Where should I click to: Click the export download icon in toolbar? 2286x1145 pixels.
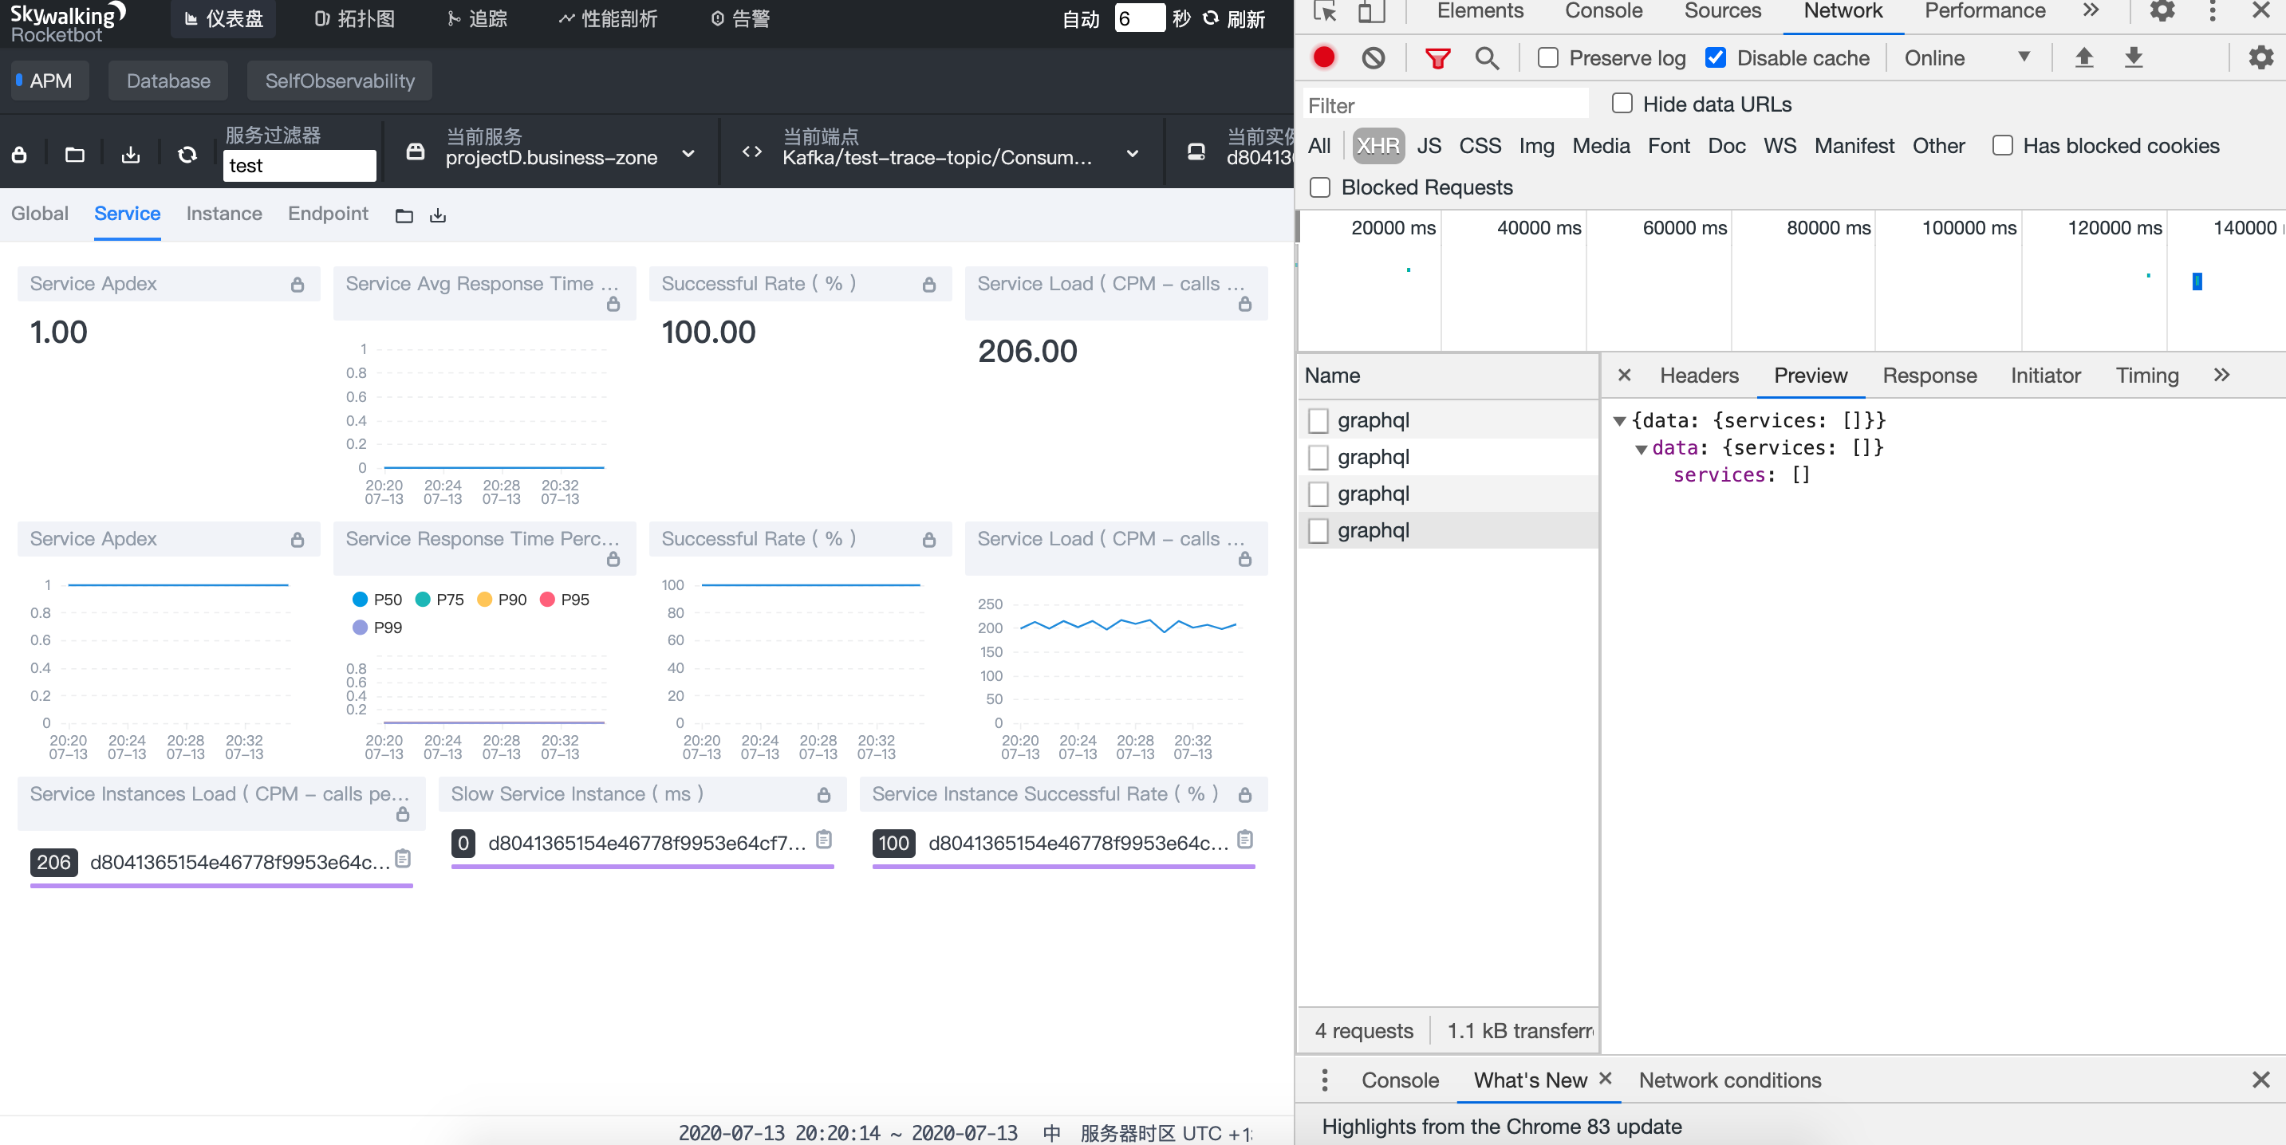(131, 155)
